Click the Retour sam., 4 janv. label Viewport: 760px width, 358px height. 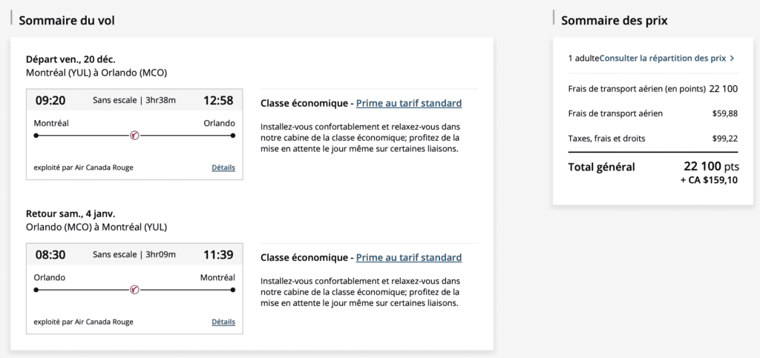pos(72,213)
